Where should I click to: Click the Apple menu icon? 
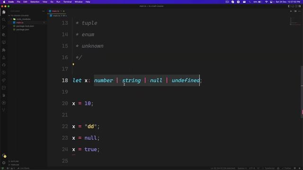click(4, 2)
